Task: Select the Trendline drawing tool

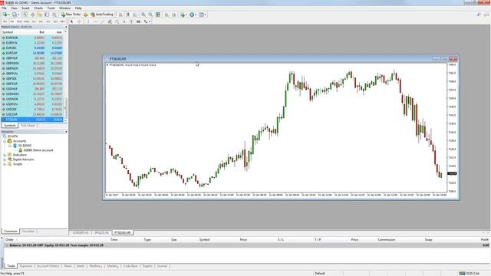Action: click(x=103, y=21)
